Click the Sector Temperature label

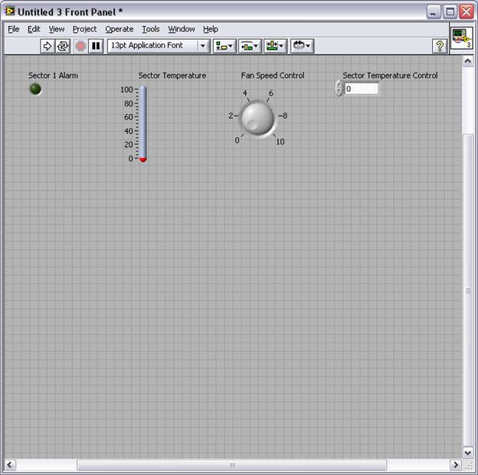tap(172, 75)
